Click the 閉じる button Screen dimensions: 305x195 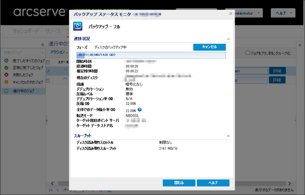(179, 183)
